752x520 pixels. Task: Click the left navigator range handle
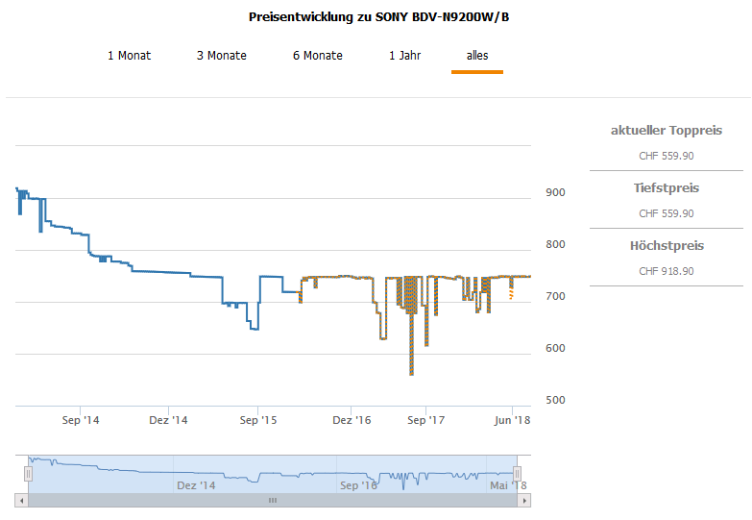tap(28, 473)
